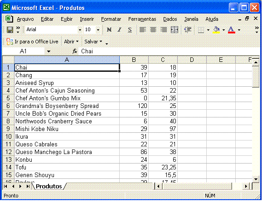Toggle Italic (I) formatting
The height and width of the screenshot is (201, 262).
119,30
